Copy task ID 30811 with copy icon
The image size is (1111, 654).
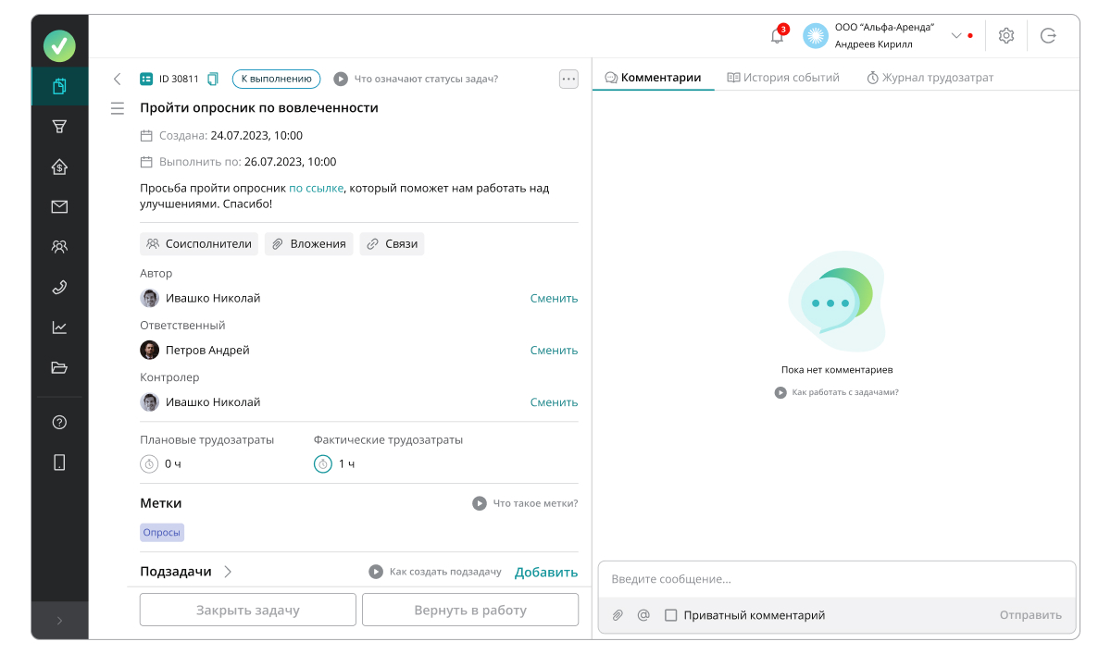tap(213, 79)
